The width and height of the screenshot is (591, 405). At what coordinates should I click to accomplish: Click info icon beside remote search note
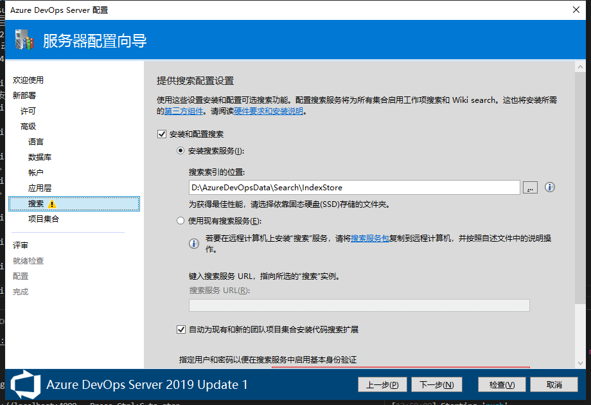click(193, 244)
